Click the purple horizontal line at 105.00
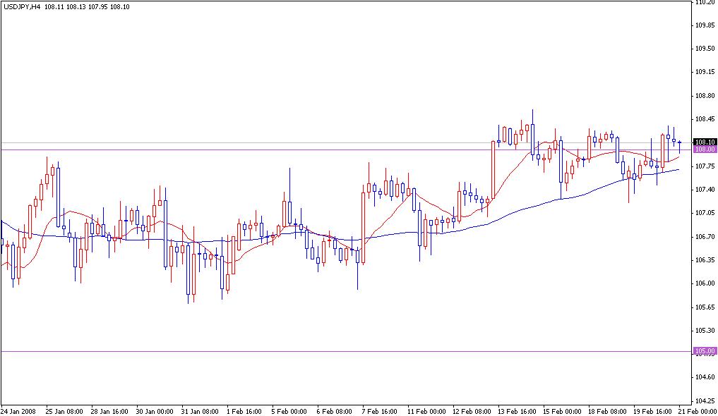 click(x=346, y=352)
